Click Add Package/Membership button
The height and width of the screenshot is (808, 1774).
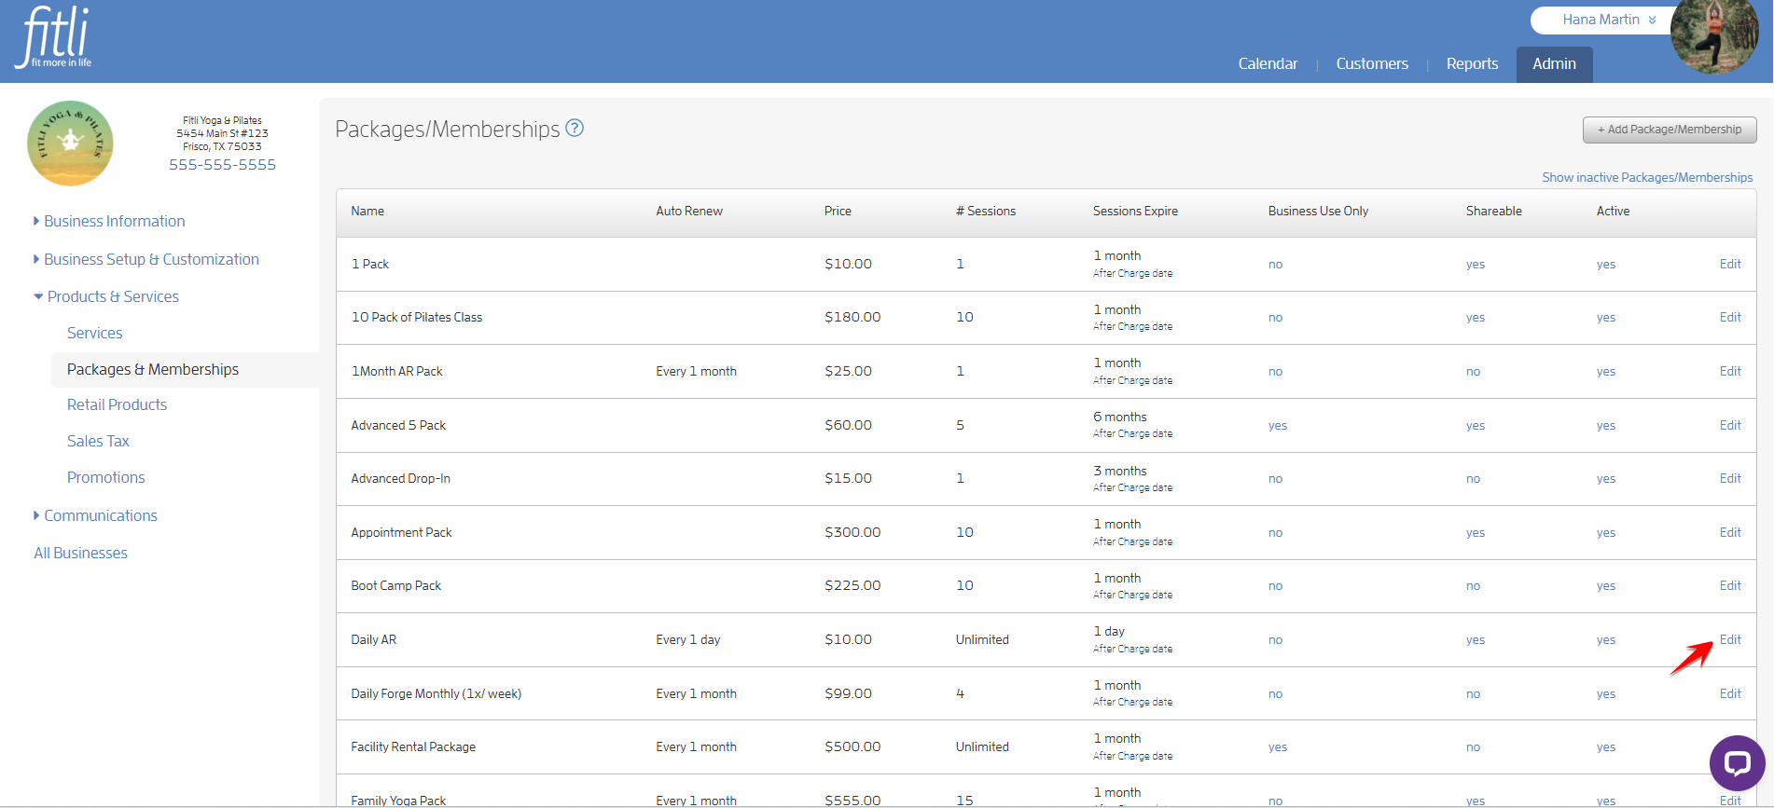click(x=1670, y=130)
